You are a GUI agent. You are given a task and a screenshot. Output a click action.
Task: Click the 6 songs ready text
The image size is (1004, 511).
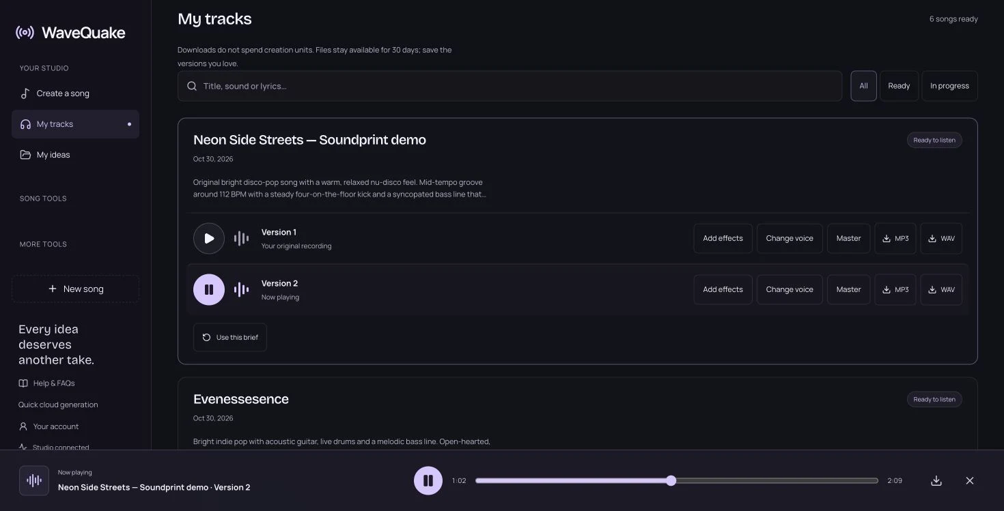click(x=953, y=19)
